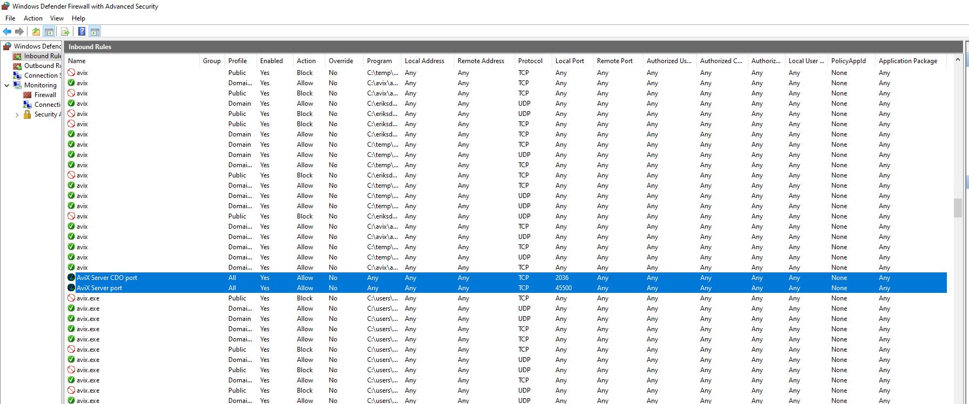
Task: Open Help via the question mark icon
Action: click(x=82, y=31)
